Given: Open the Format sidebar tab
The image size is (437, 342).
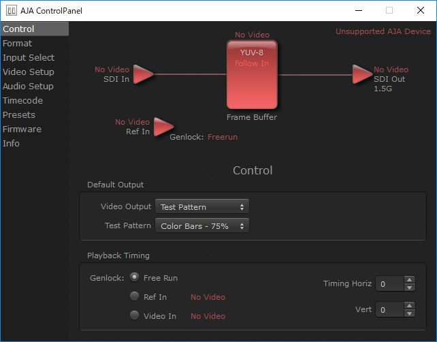Looking at the screenshot, I should (35, 43).
